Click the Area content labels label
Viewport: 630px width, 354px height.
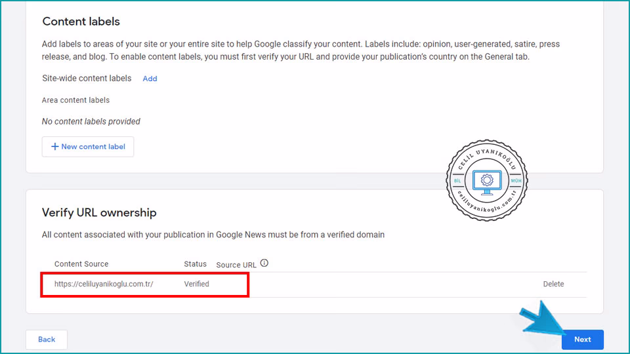point(75,100)
